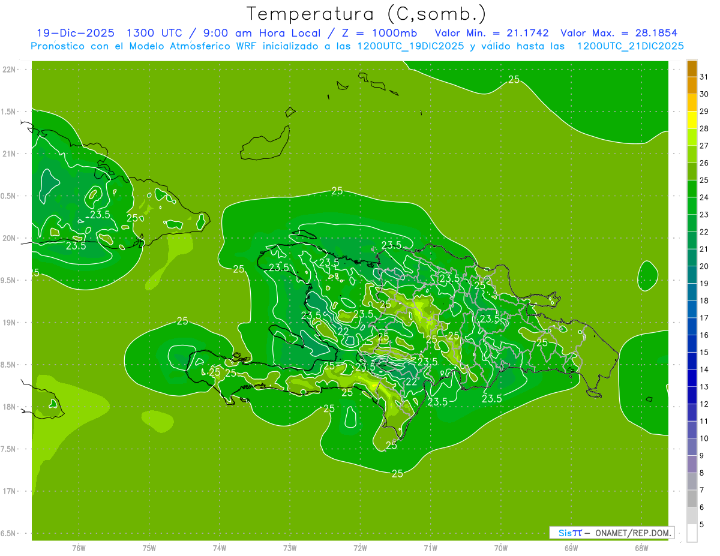720x556 pixels.
Task: Click the '22N' latitude axis label
Action: (10, 70)
